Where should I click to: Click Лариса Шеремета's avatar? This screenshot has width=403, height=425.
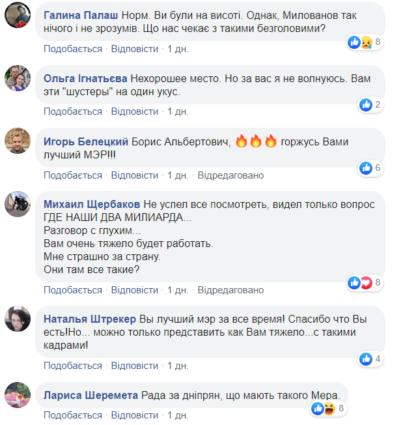18,394
